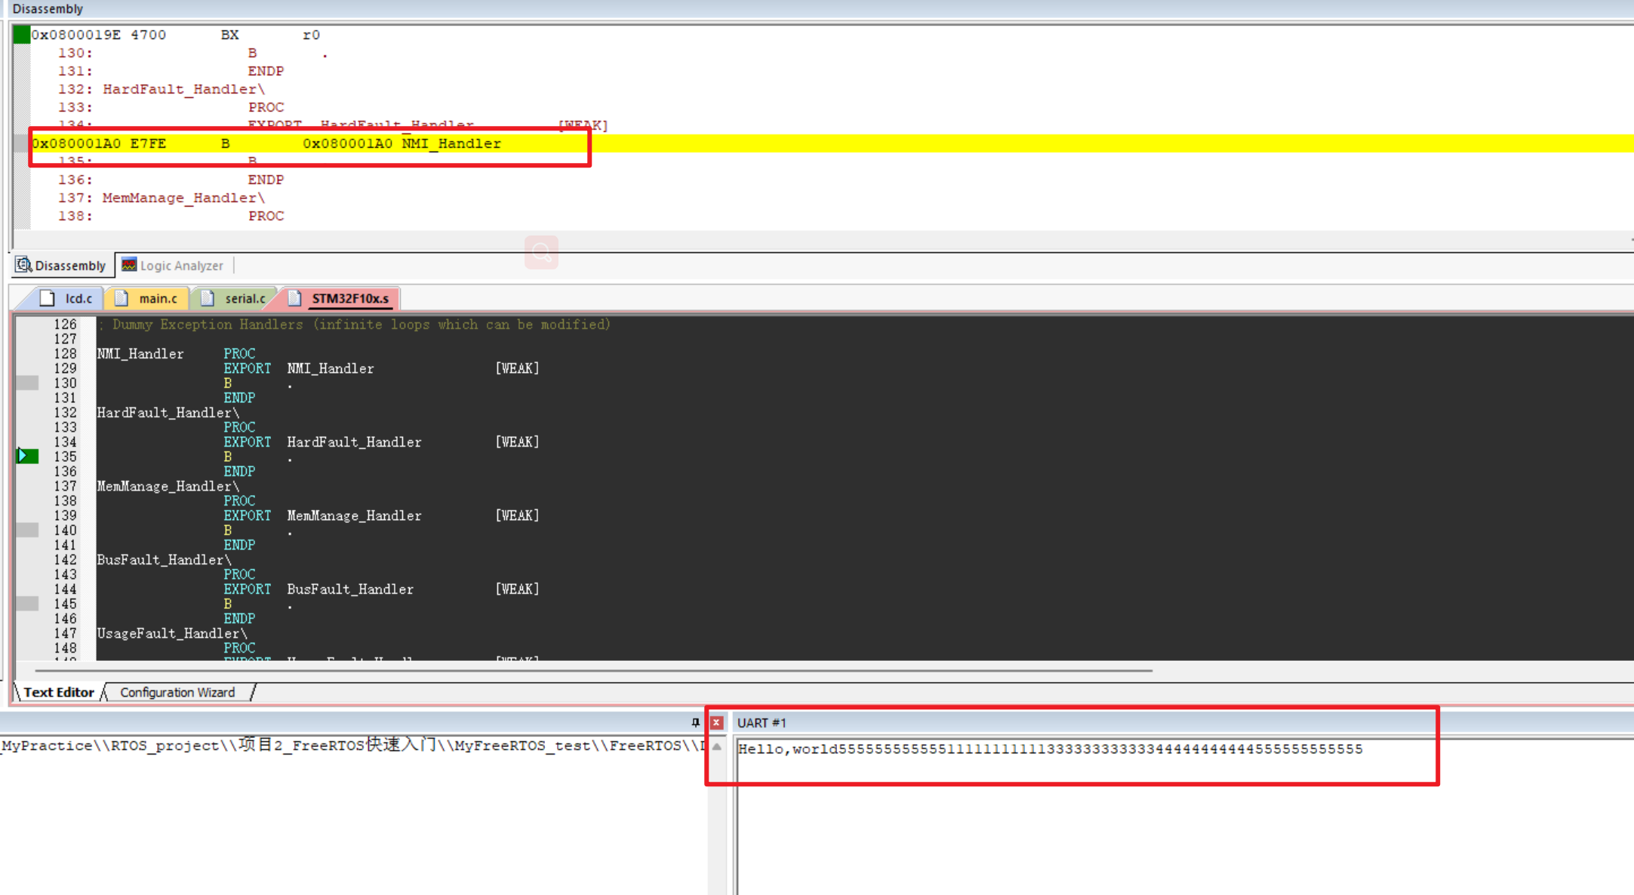Click [WEAK] on line 144 BusFault_Handler export

pyautogui.click(x=517, y=589)
